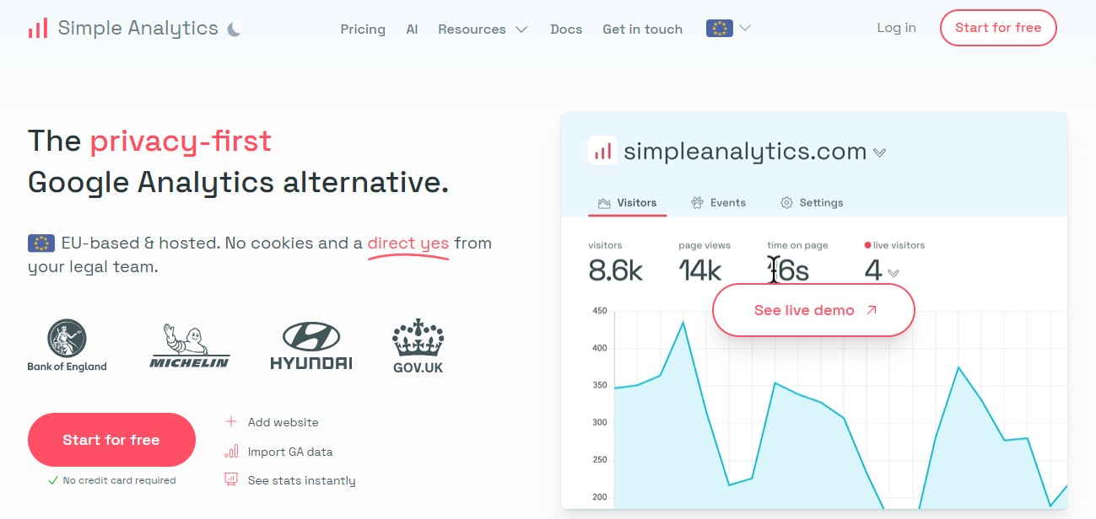Click the site logo icon beside simpleanalytics.com

[602, 151]
